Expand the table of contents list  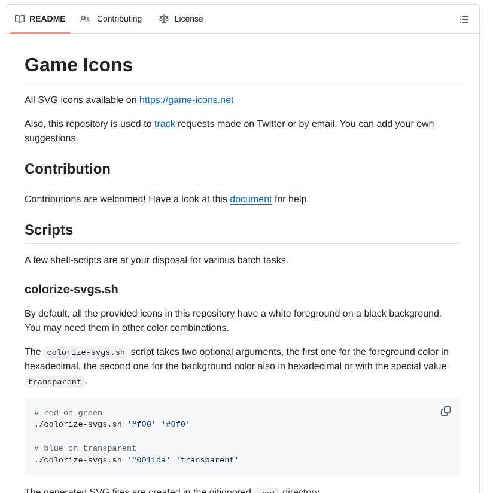464,19
